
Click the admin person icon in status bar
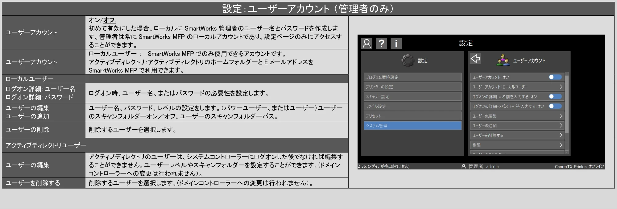[463, 166]
